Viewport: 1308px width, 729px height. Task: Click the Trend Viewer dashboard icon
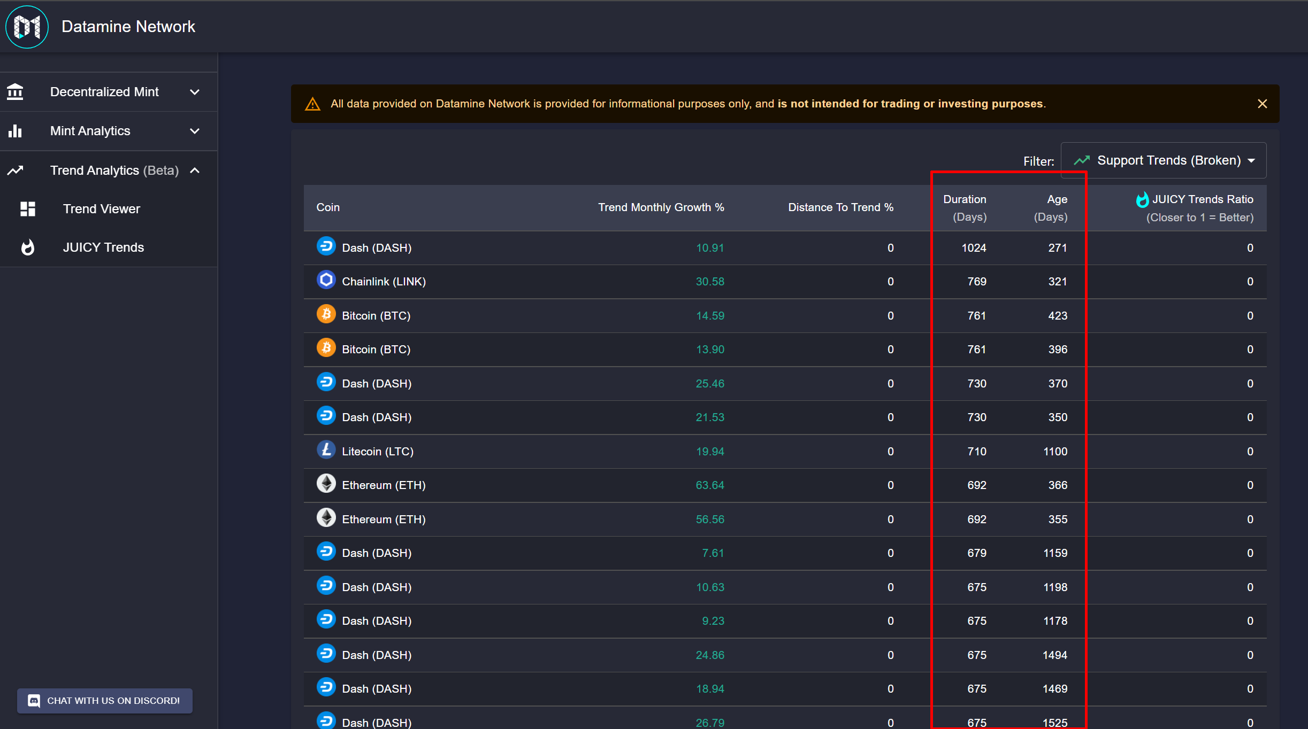click(x=28, y=209)
